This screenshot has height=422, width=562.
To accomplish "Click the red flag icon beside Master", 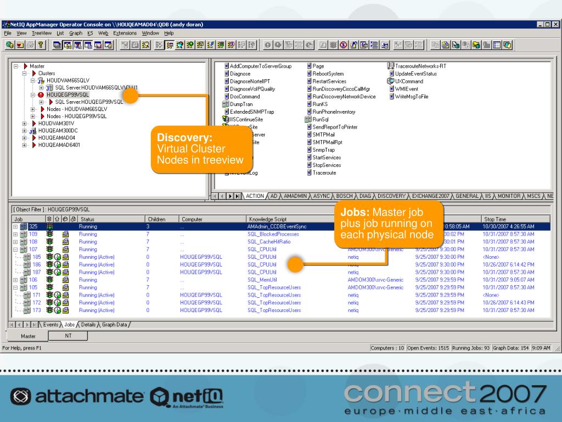I will click(x=25, y=66).
